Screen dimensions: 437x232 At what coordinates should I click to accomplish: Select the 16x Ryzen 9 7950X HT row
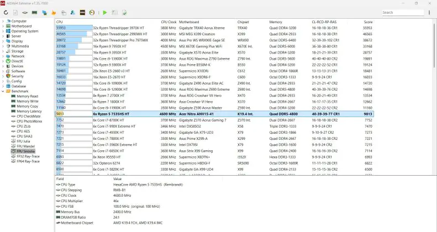point(214,46)
